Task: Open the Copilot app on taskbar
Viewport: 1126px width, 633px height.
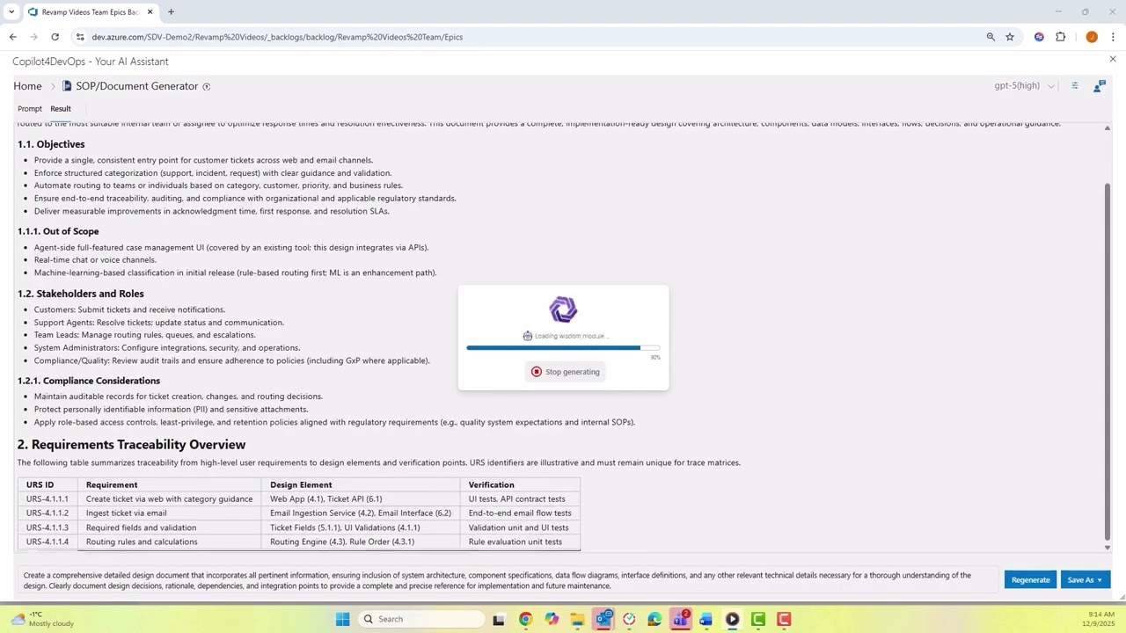Action: 552,619
